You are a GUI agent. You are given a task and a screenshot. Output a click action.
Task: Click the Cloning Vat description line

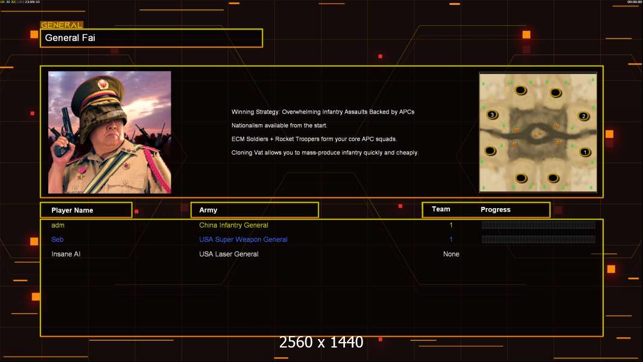(325, 152)
